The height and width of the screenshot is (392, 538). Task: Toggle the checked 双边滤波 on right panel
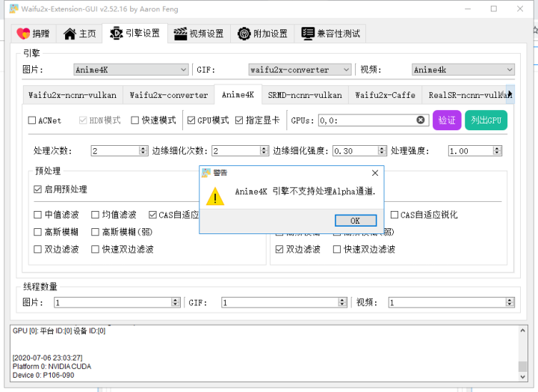click(x=279, y=249)
